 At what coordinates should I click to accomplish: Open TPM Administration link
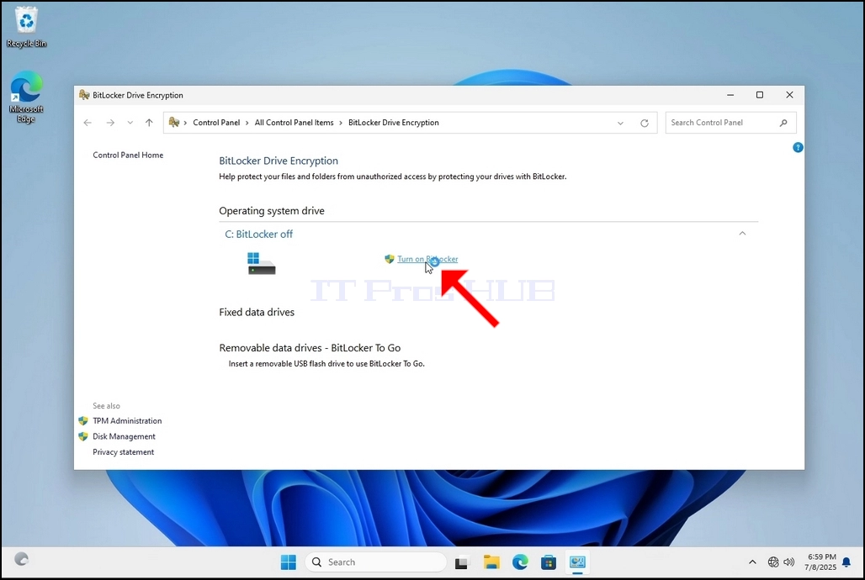tap(127, 420)
